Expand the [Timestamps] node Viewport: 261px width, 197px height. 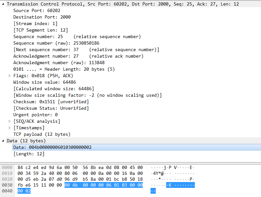[10, 128]
